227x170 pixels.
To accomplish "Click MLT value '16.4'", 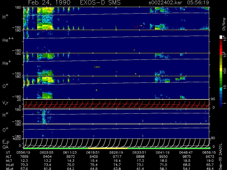I will (x=117, y=161).
